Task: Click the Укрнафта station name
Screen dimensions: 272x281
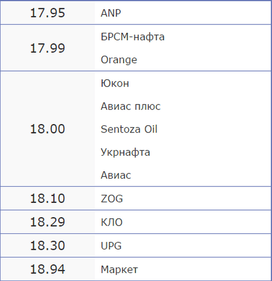Action: 126,152
